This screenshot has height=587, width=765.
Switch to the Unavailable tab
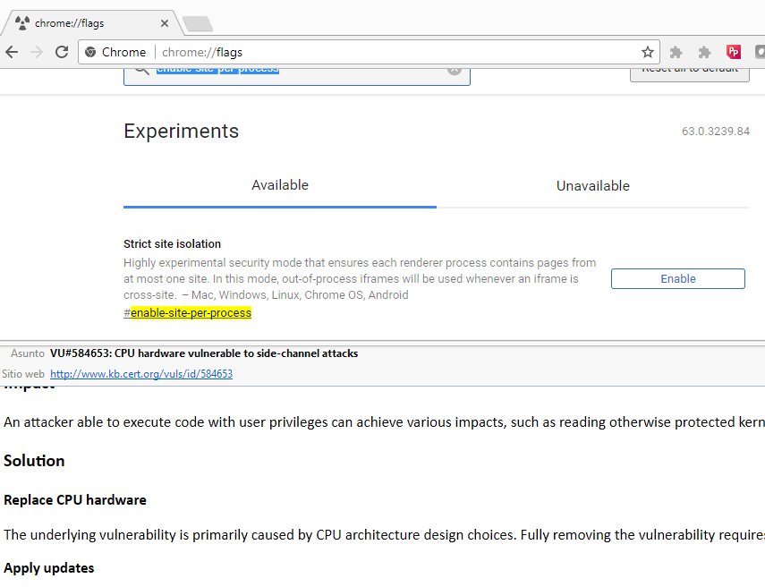[593, 186]
